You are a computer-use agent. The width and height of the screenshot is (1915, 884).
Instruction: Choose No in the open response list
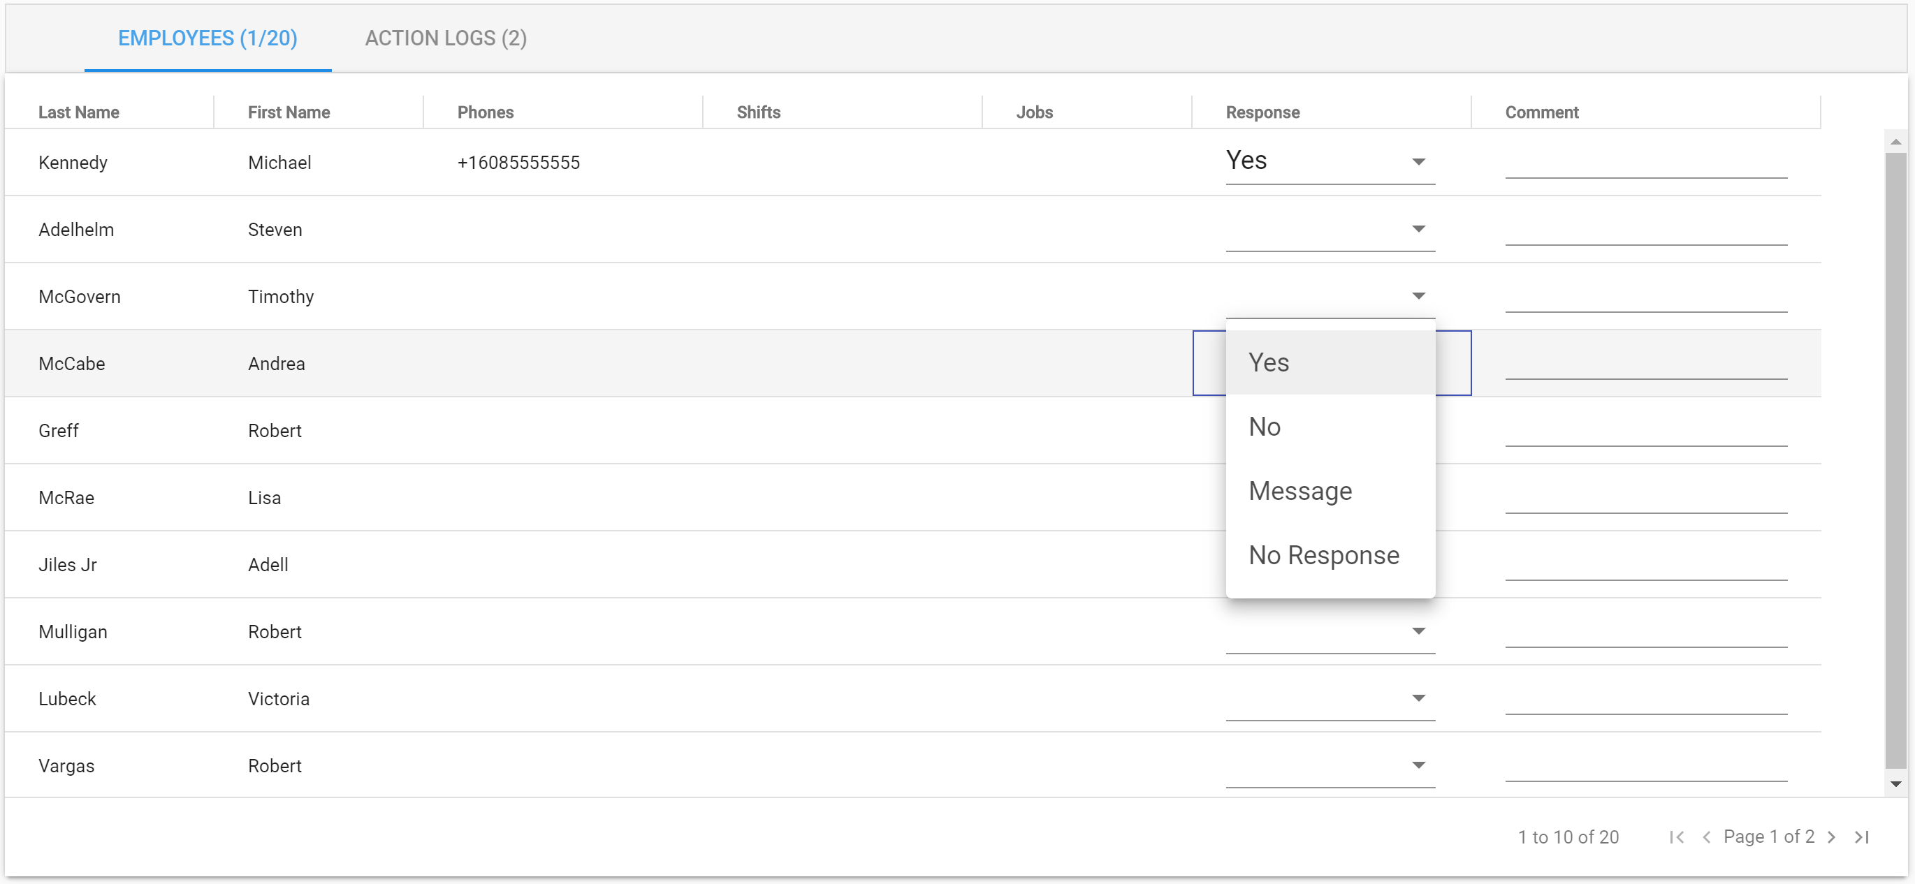click(x=1330, y=427)
